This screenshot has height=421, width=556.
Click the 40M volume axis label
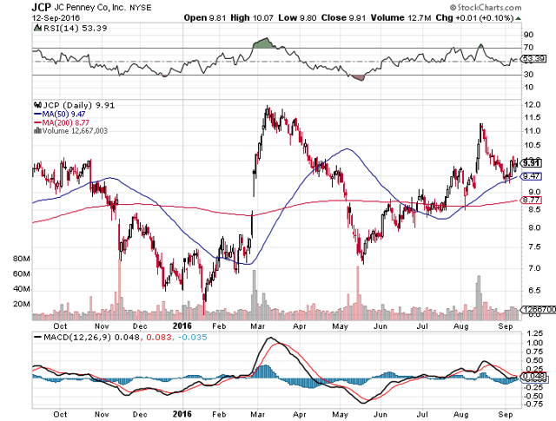21,289
